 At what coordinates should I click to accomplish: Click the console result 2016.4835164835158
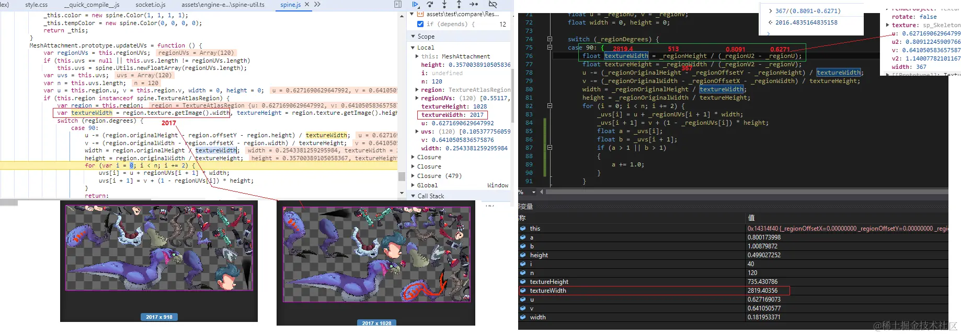(x=806, y=22)
